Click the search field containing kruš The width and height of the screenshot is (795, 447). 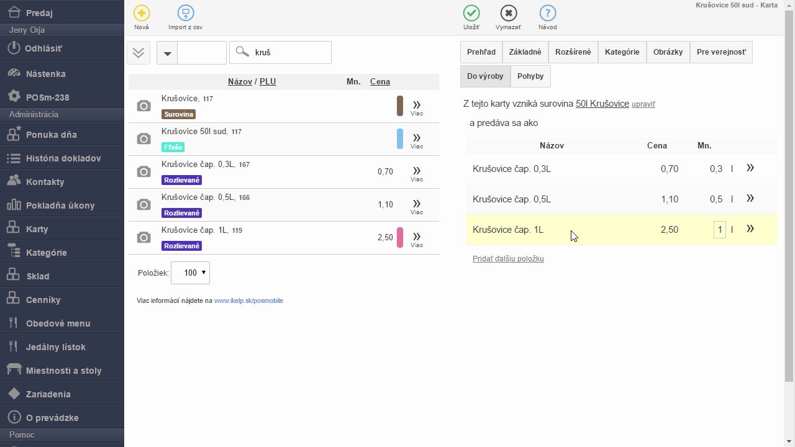pos(280,53)
